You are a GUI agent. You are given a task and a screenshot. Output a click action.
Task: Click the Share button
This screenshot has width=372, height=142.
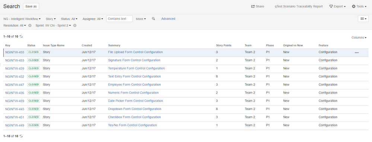(x=257, y=6)
